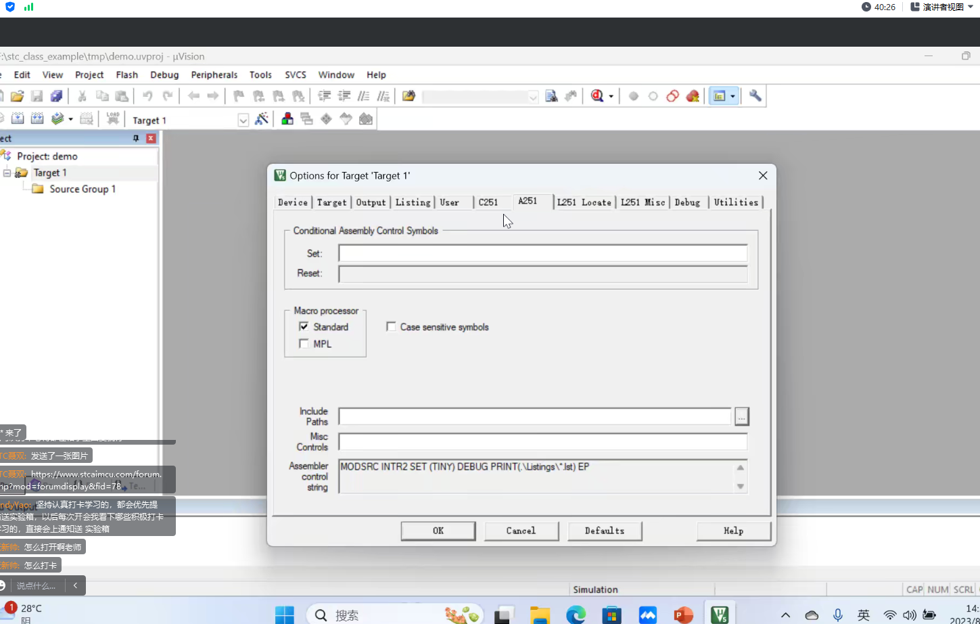Click the Rebuild all target files icon
This screenshot has height=624, width=980.
click(x=37, y=119)
